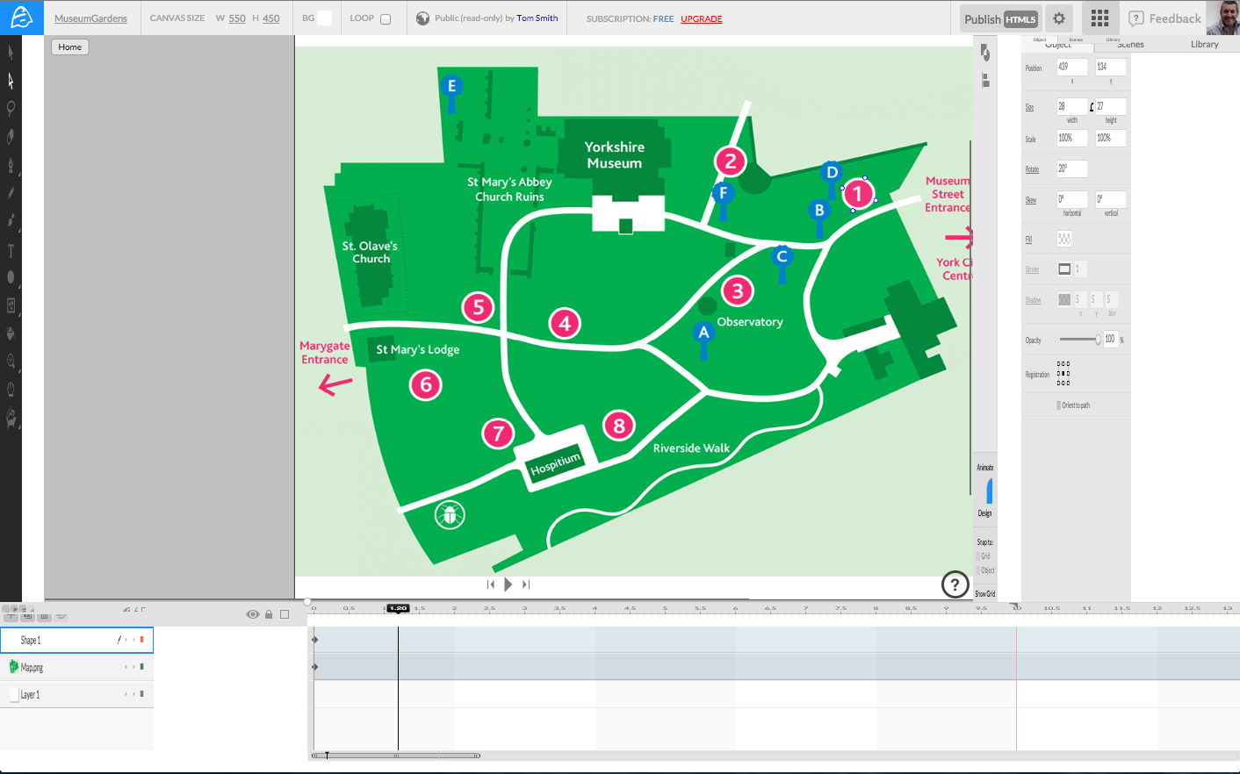Open the MuseumGardens project name link
This screenshot has height=774, width=1240.
pos(90,18)
